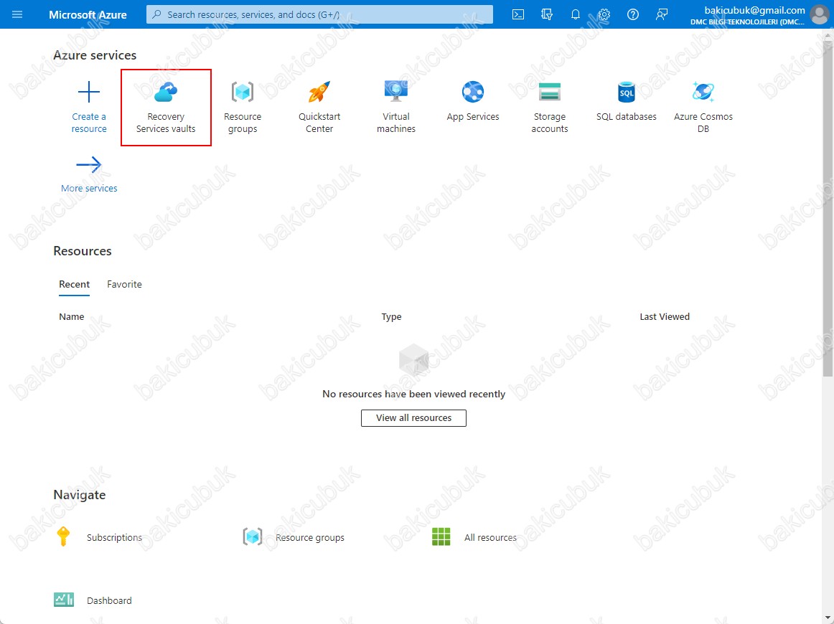Click the user account avatar
834x624 pixels.
[820, 14]
